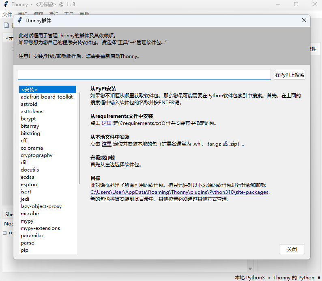Image resolution: width=322 pixels, height=281 pixels.
Task: Select astroid in the package list
Action: (x=47, y=104)
